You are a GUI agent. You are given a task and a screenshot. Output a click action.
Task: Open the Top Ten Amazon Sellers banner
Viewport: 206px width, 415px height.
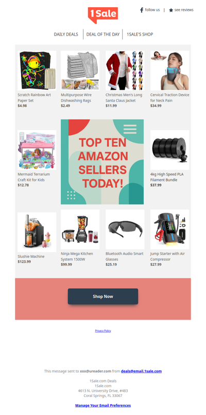coord(102,162)
